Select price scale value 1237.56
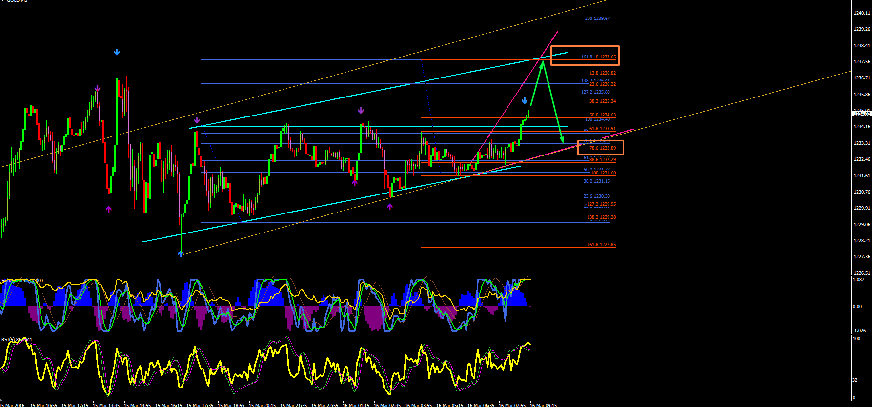The height and width of the screenshot is (407, 872). click(x=862, y=62)
